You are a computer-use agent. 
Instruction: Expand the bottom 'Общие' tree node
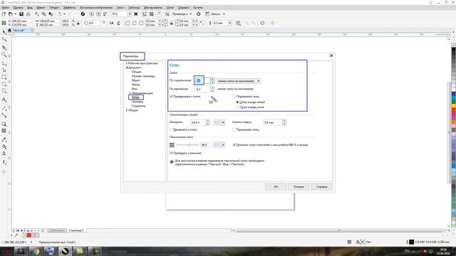click(x=127, y=110)
